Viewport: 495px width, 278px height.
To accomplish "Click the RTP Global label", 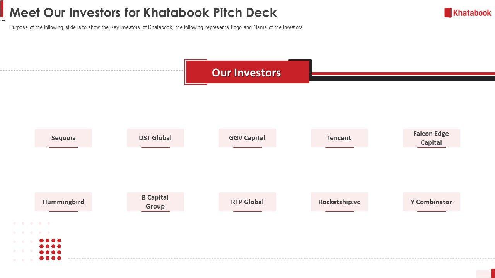I will point(247,202).
